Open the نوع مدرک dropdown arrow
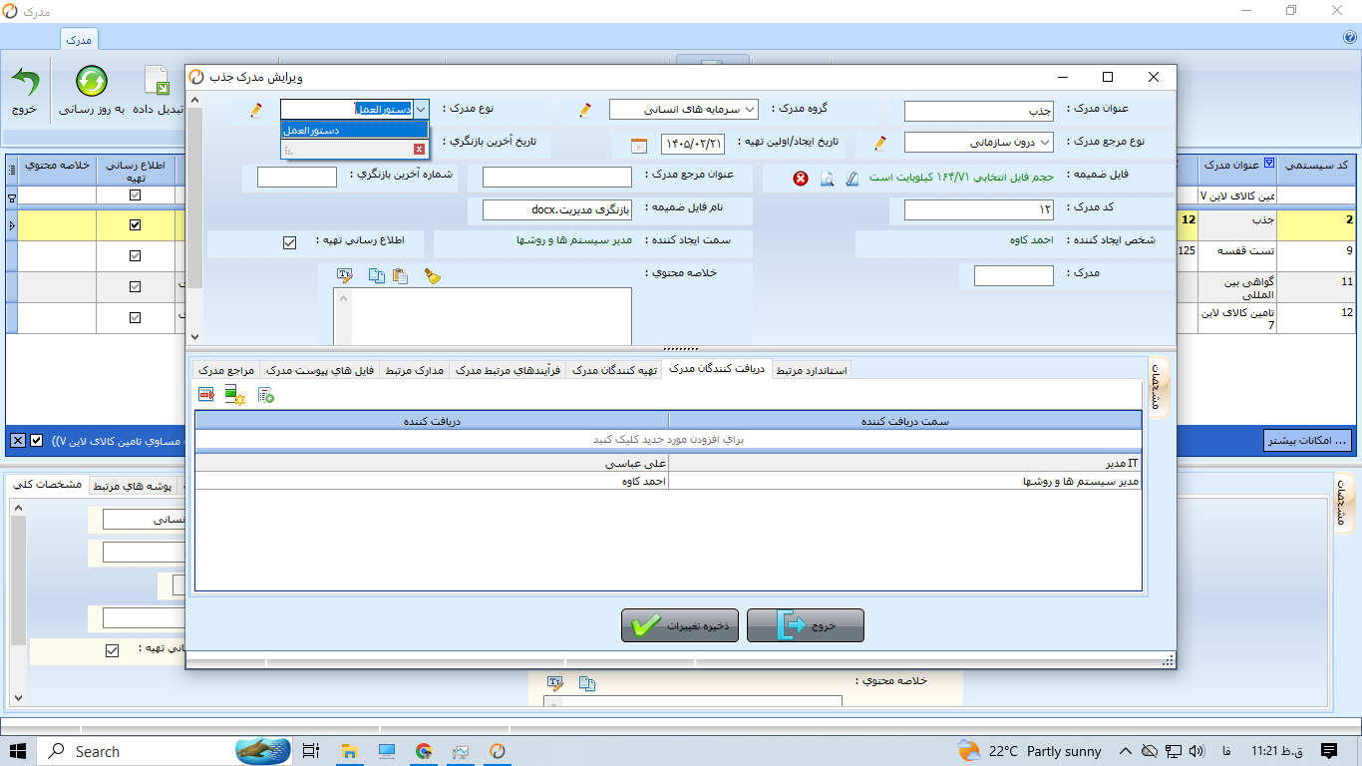1362x766 pixels. pyautogui.click(x=421, y=109)
